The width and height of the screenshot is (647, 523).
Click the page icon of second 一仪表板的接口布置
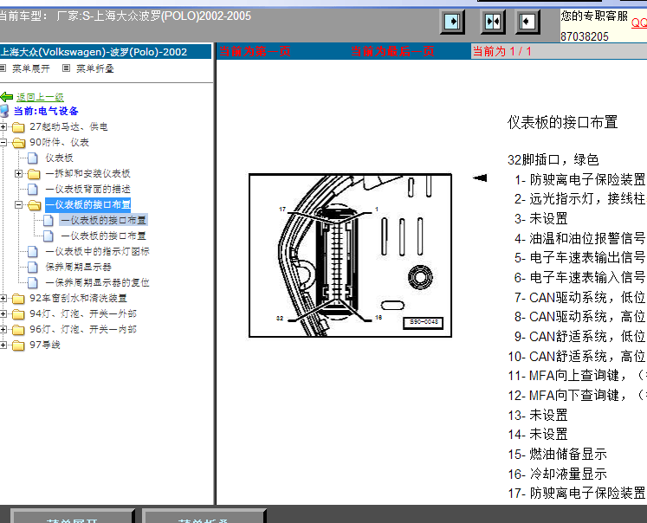49,236
